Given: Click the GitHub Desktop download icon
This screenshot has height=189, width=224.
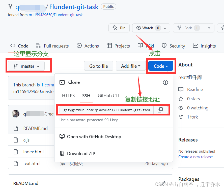Looking at the screenshot, I should (x=62, y=137).
